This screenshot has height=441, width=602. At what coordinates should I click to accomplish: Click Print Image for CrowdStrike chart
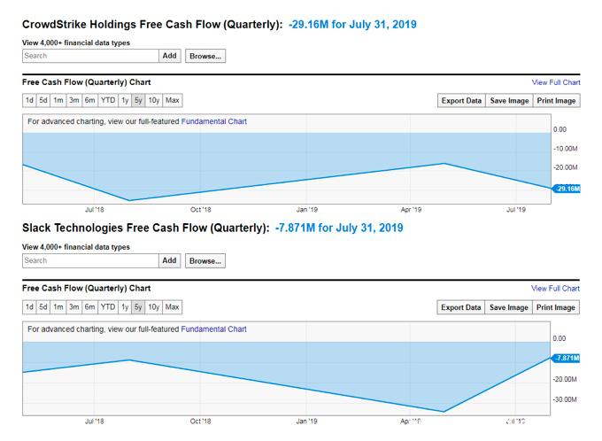(556, 101)
